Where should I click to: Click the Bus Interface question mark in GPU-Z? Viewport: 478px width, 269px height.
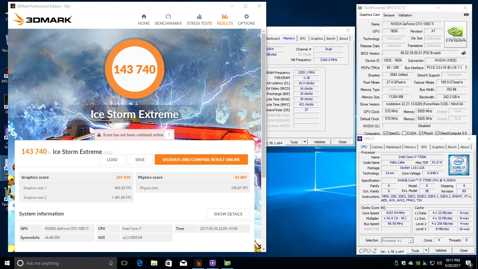pos(466,68)
